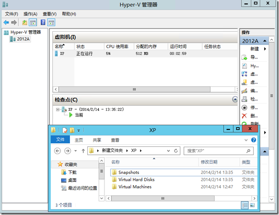Sort virtual machines by 状态 column
This screenshot has height=215, width=279.
[x=89, y=46]
